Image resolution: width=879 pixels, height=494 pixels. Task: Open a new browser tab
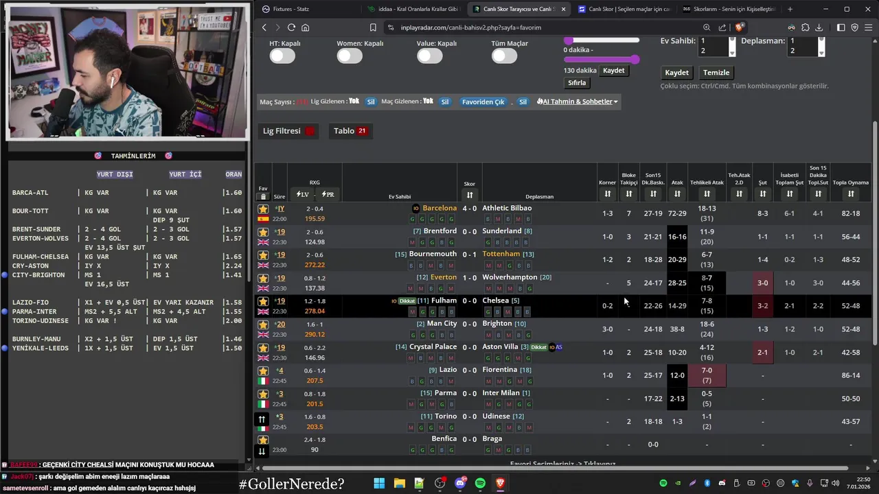tap(790, 9)
